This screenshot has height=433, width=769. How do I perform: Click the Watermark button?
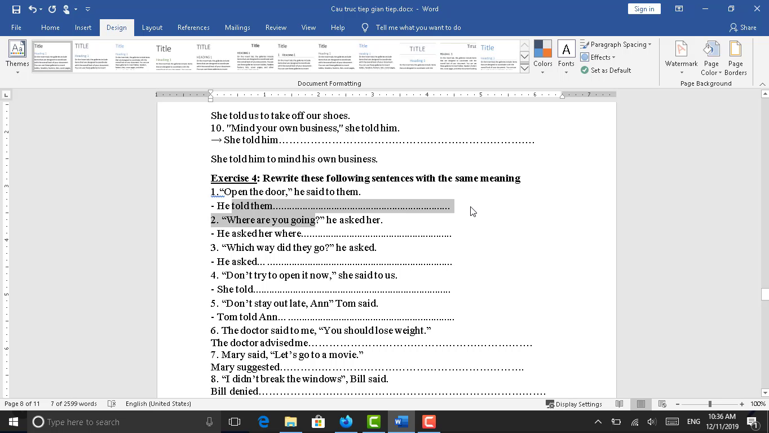(681, 58)
